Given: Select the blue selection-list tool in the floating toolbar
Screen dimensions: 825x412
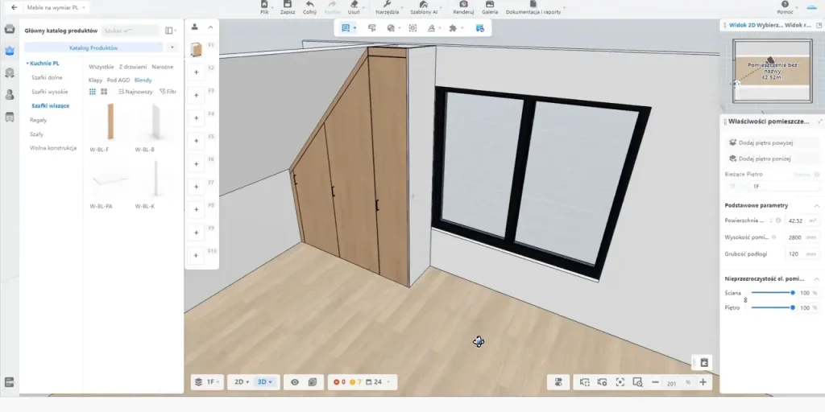Looking at the screenshot, I should (346, 28).
